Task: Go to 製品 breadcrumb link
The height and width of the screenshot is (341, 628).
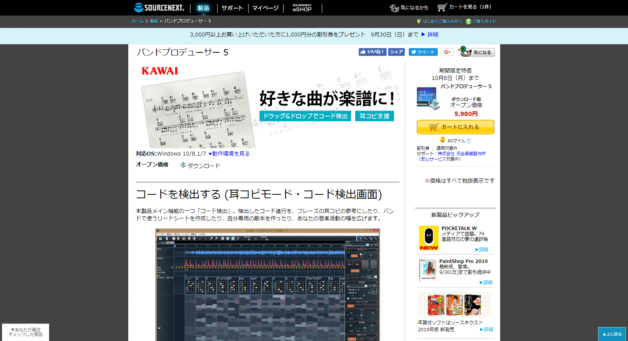Action: 154,21
